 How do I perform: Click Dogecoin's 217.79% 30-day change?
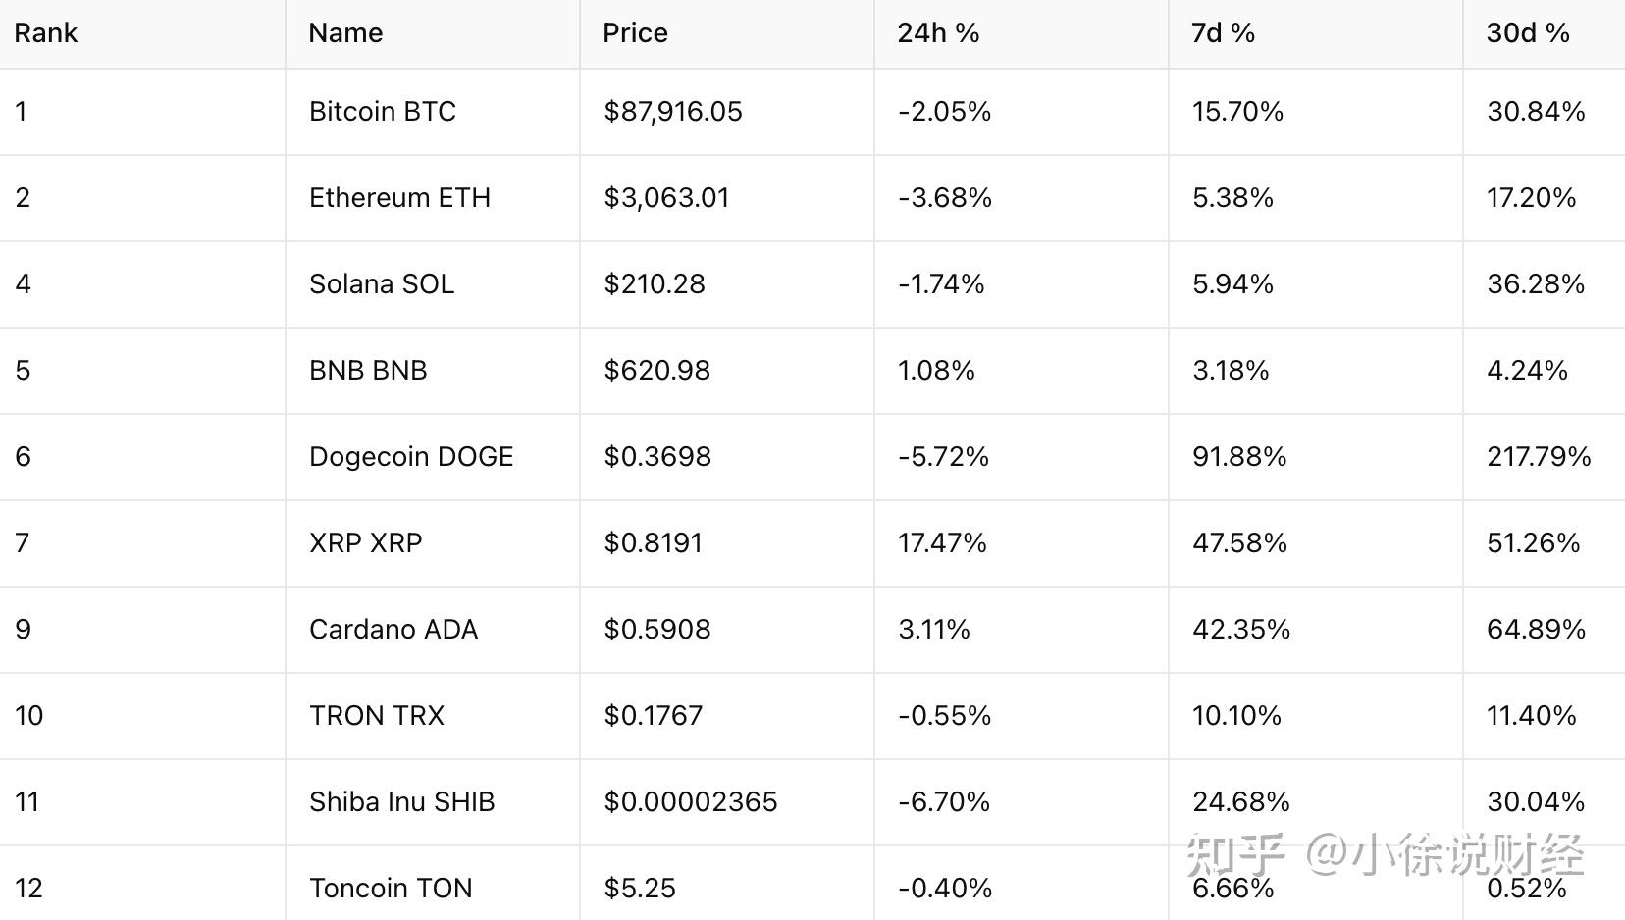pyautogui.click(x=1539, y=457)
